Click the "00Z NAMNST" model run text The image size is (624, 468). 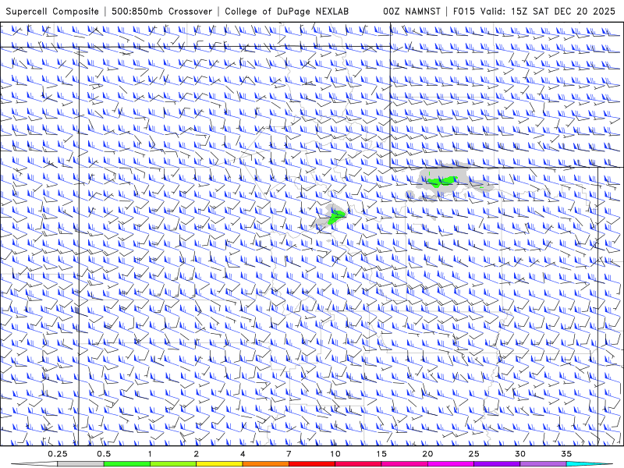tap(412, 11)
